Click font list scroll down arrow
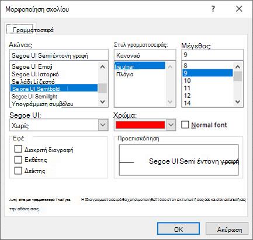The width and height of the screenshot is (253, 240). click(102, 101)
